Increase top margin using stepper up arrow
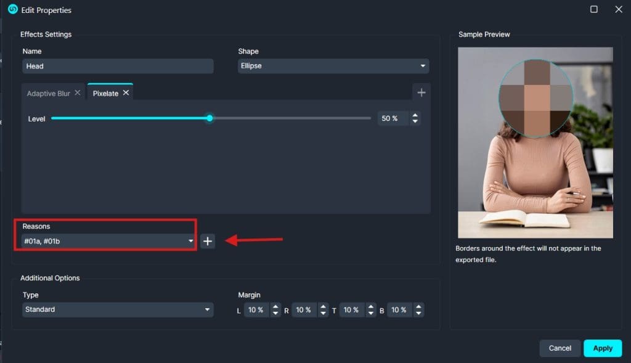This screenshot has width=631, height=363. [371, 307]
